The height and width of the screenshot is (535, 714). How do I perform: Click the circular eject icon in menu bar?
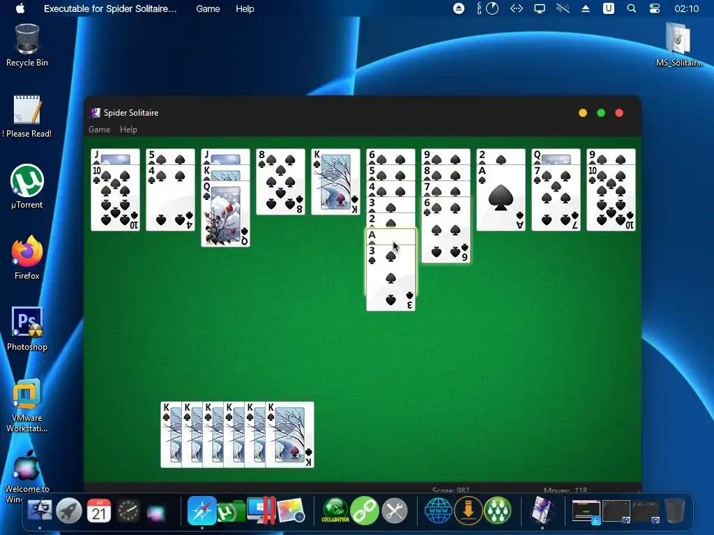coord(459,8)
